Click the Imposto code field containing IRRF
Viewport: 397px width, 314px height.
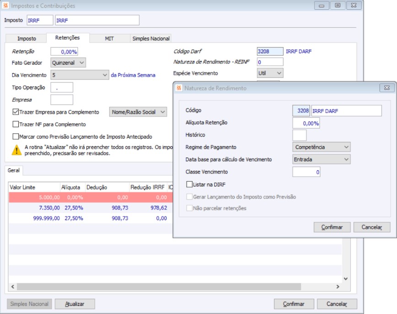40,20
